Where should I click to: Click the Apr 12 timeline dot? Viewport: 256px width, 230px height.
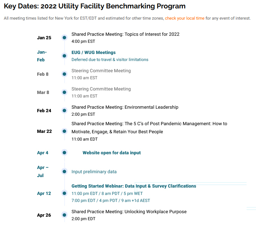pyautogui.click(x=64, y=193)
